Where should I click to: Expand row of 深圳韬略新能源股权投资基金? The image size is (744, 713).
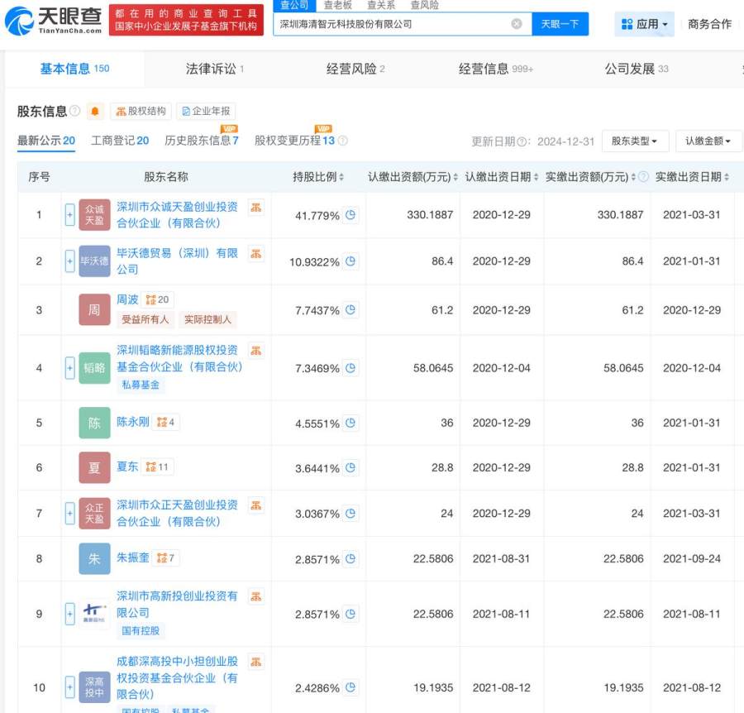point(69,368)
